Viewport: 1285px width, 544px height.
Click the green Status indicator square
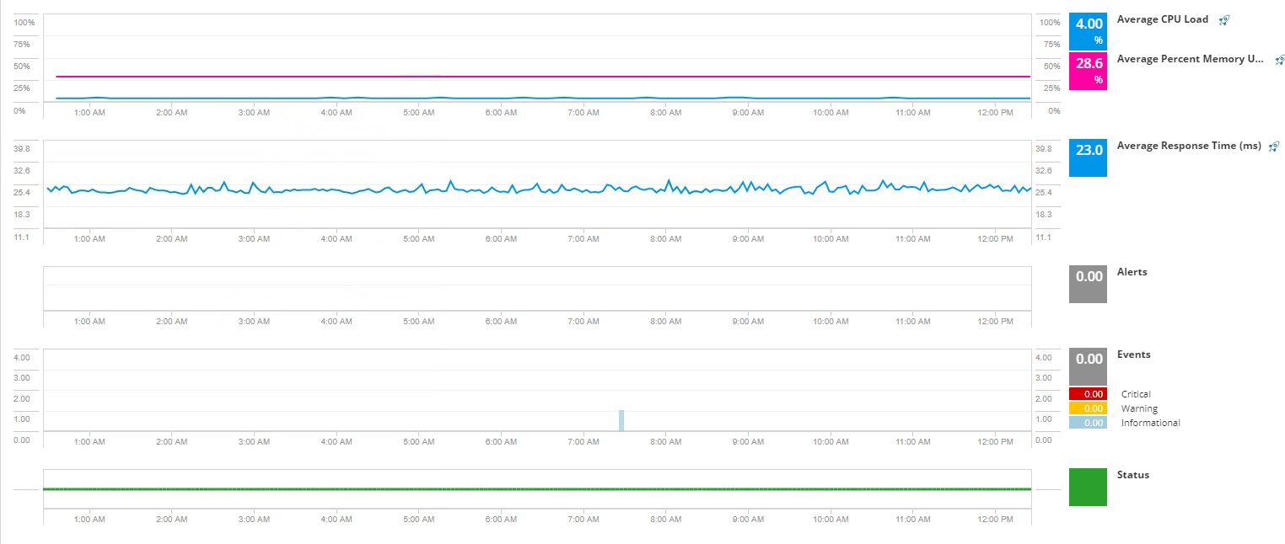click(1088, 488)
